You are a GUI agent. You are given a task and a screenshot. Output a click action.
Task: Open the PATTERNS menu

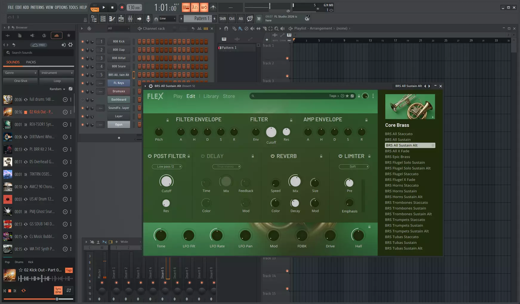pyautogui.click(x=37, y=7)
